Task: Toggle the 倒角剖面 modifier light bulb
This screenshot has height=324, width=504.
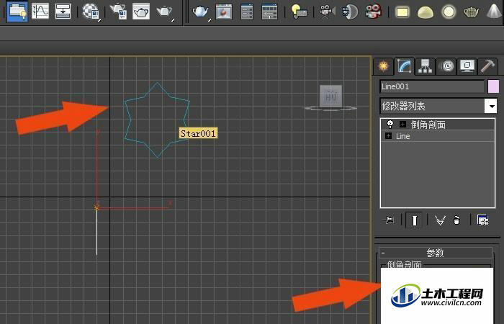Action: [x=390, y=125]
